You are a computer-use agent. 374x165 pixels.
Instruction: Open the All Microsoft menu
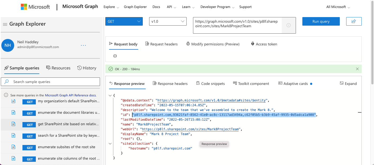(338, 7)
